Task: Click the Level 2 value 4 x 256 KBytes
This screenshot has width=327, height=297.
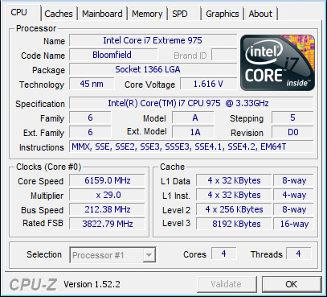Action: 234,209
